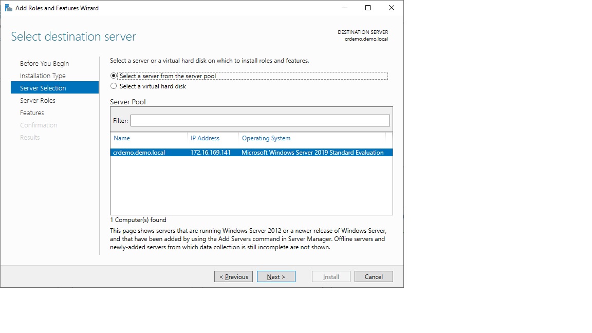
Task: Sort by IP Address column header
Action: pos(205,138)
